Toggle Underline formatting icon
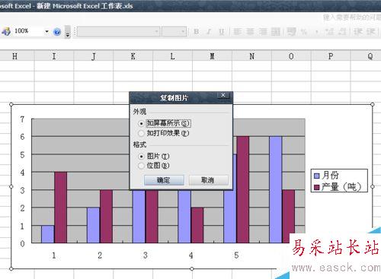The height and width of the screenshot is (279, 381). [x=222, y=32]
